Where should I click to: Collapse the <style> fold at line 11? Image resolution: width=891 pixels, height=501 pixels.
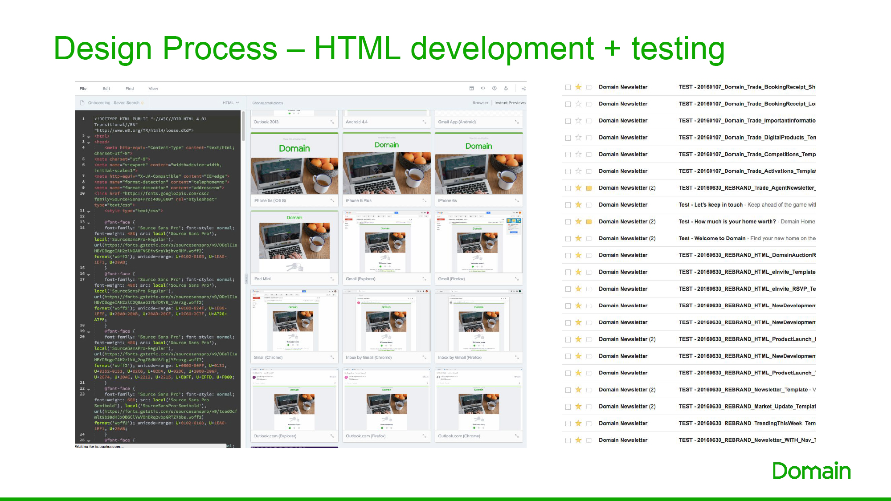pos(89,211)
